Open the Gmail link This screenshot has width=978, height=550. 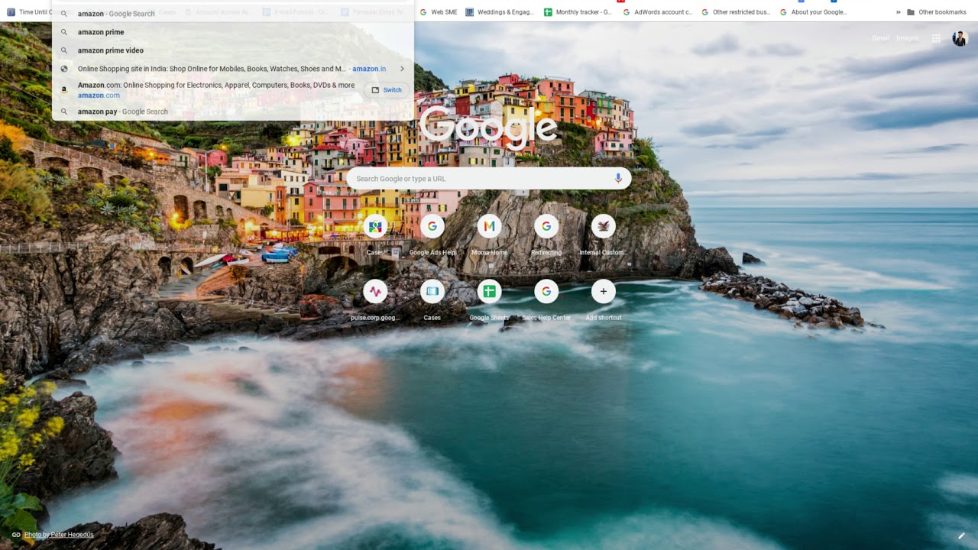pyautogui.click(x=880, y=38)
